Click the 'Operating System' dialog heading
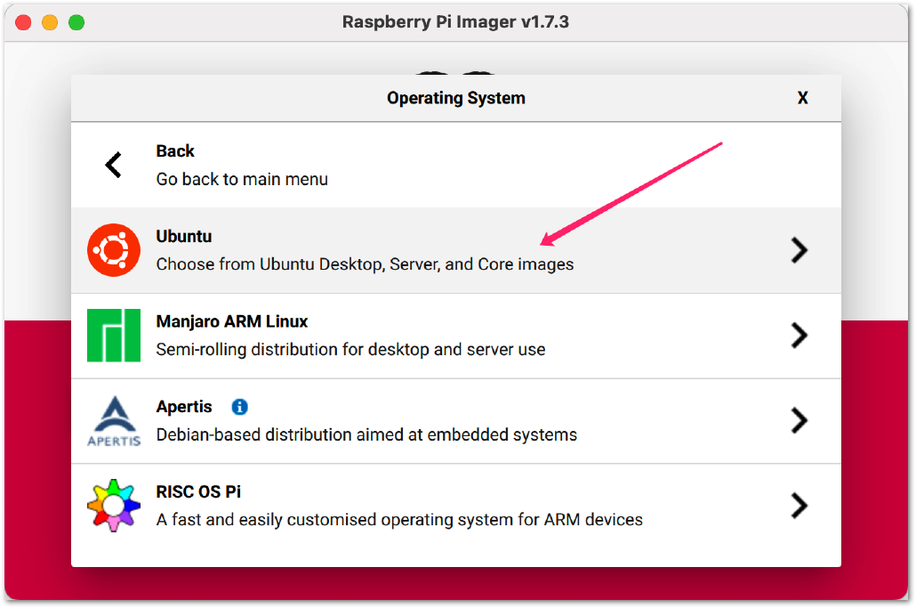Screen dimensions: 916x608 pyautogui.click(x=456, y=98)
